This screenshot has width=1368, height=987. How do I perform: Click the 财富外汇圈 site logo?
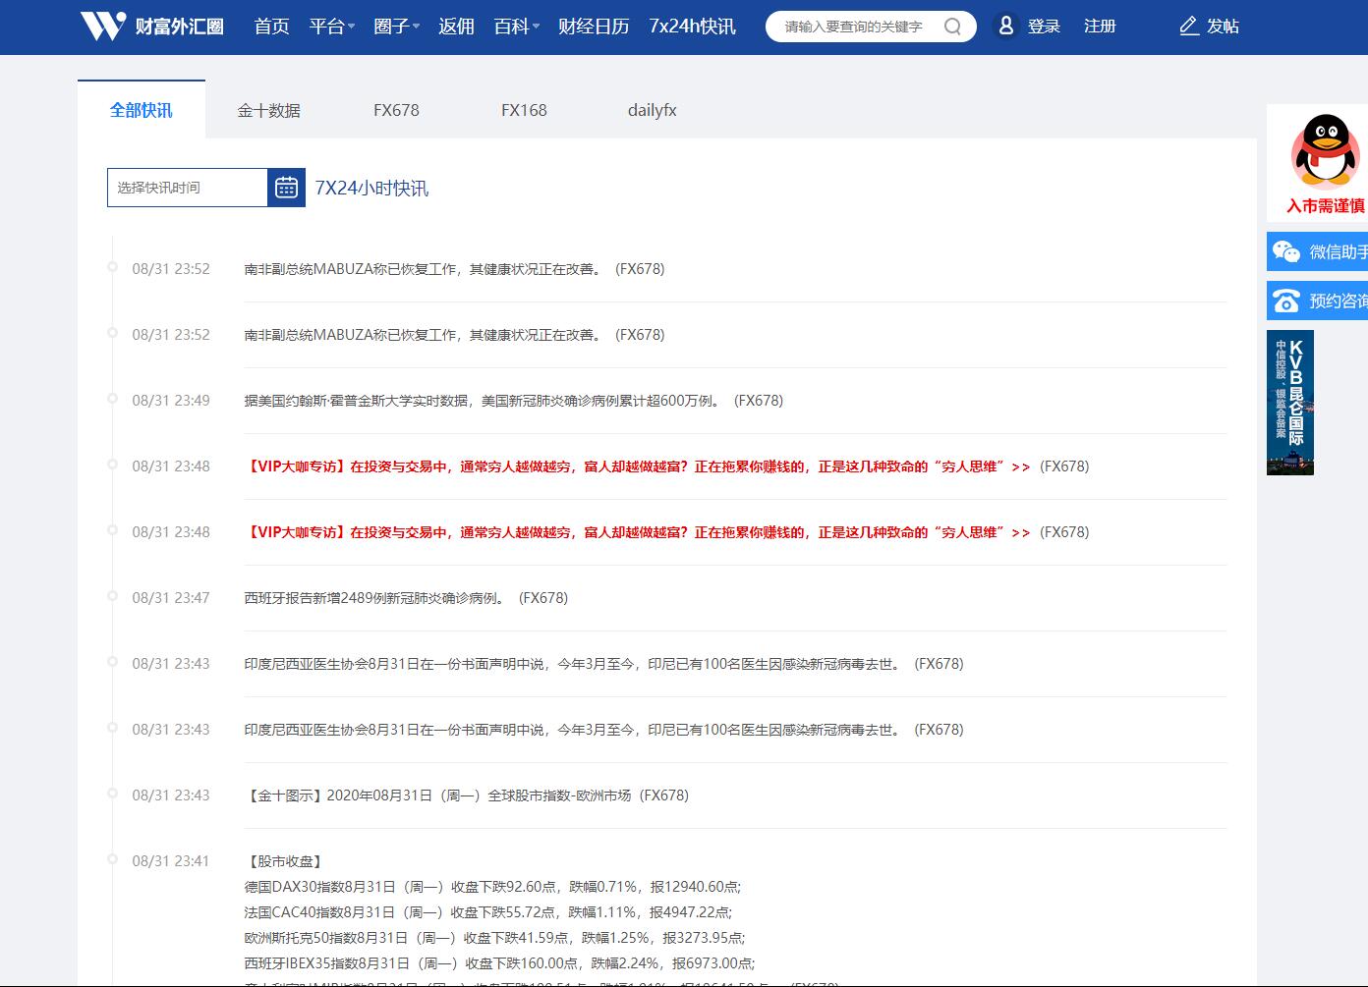click(152, 27)
